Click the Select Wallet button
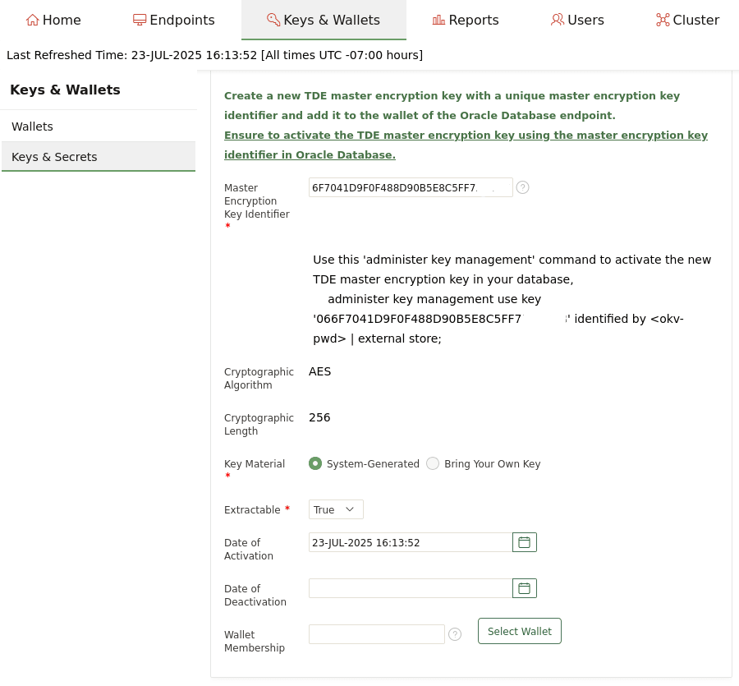739x686 pixels. [519, 631]
